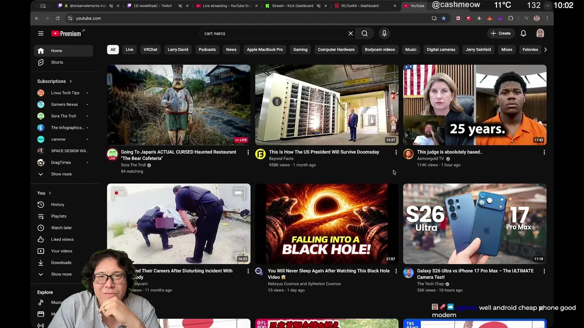Reload the page in the browser toolbar

click(57, 18)
